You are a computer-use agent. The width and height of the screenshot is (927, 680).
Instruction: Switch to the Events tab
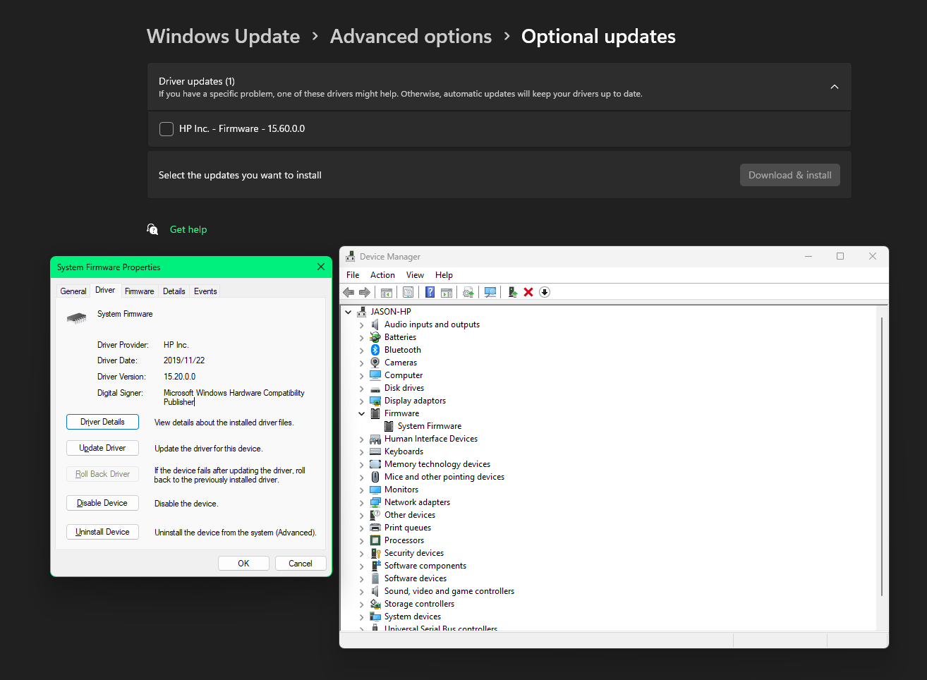click(205, 291)
